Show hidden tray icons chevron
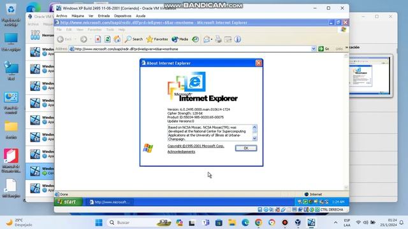 pyautogui.click(x=335, y=223)
